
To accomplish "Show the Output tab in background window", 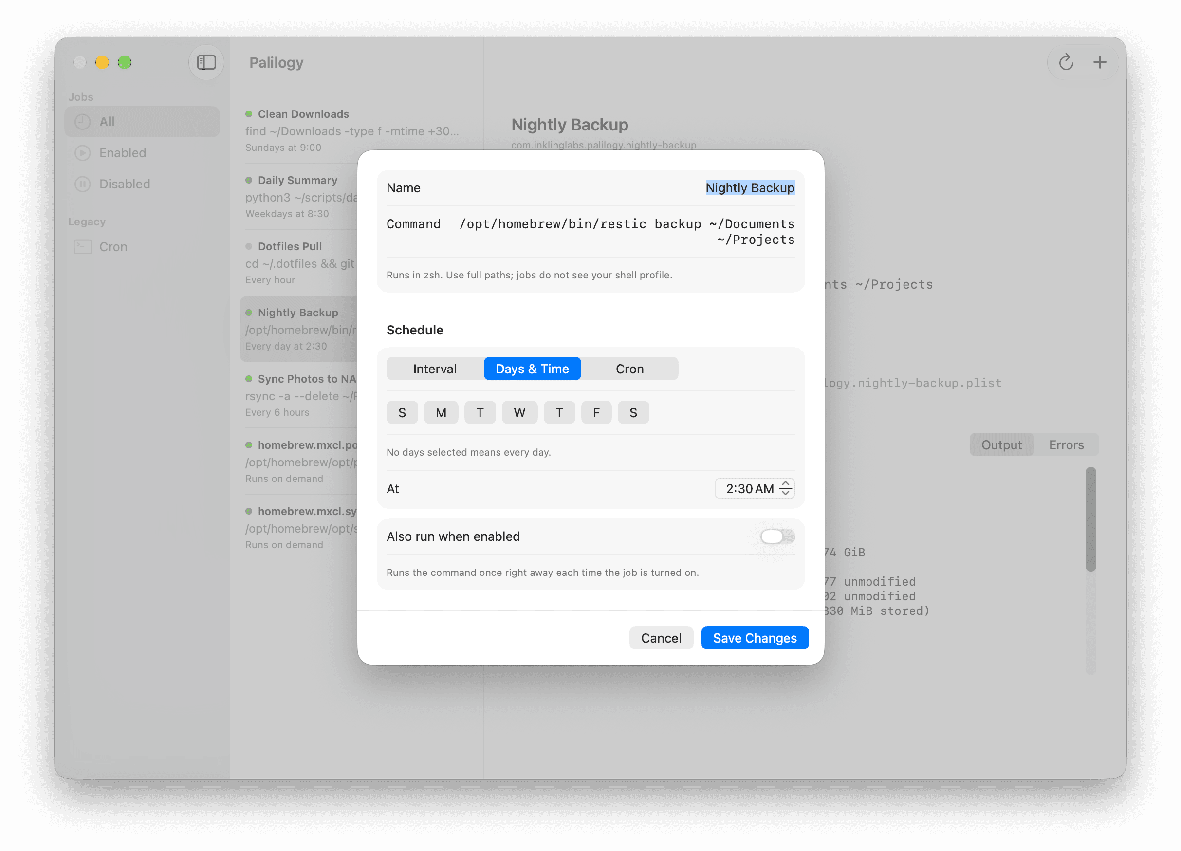I will click(x=1001, y=445).
